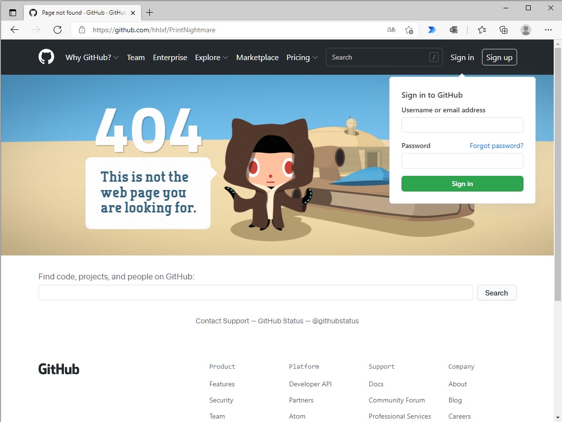The width and height of the screenshot is (562, 422).
Task: Click the Outlook icon in browser toolbar
Action: [x=454, y=30]
